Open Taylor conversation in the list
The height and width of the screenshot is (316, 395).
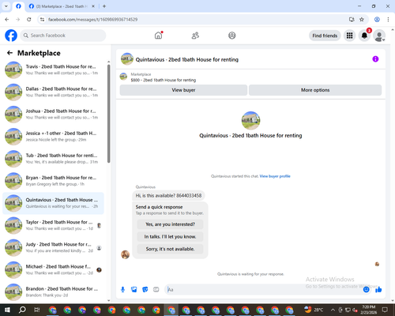tap(53, 225)
